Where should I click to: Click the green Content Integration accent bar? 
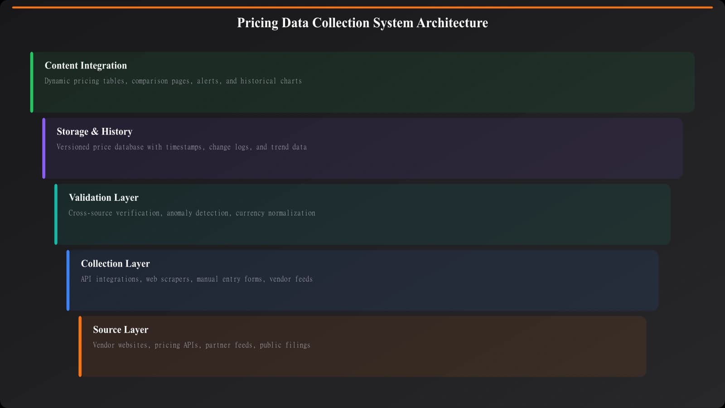coord(32,82)
